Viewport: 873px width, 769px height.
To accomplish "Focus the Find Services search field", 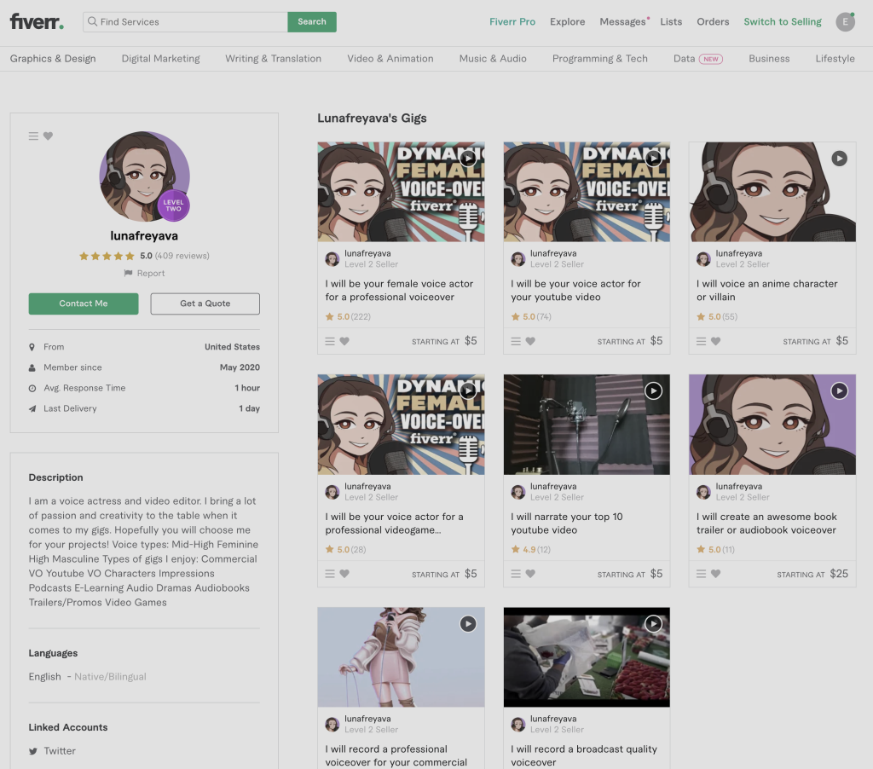I will tap(185, 21).
